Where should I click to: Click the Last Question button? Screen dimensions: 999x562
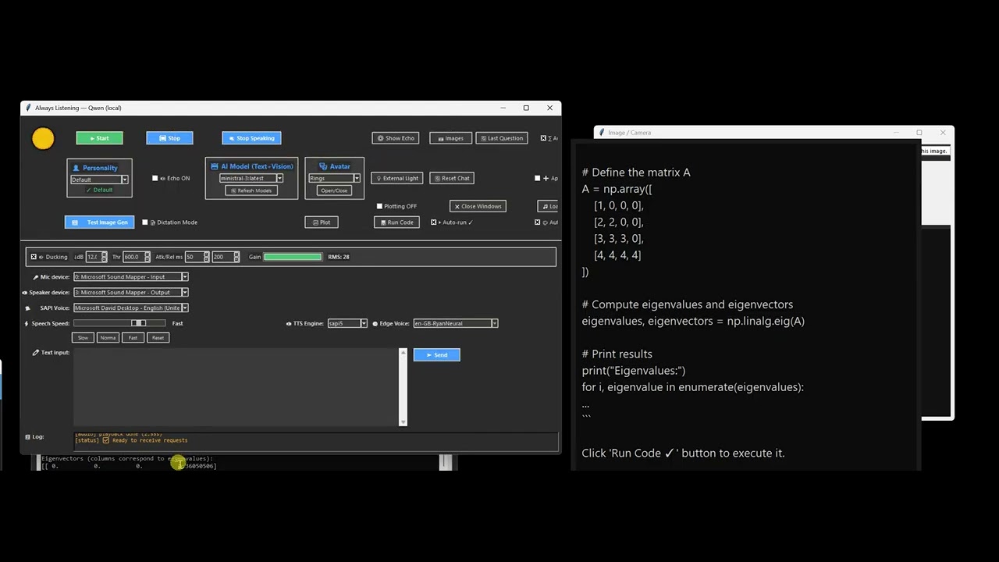(x=502, y=138)
